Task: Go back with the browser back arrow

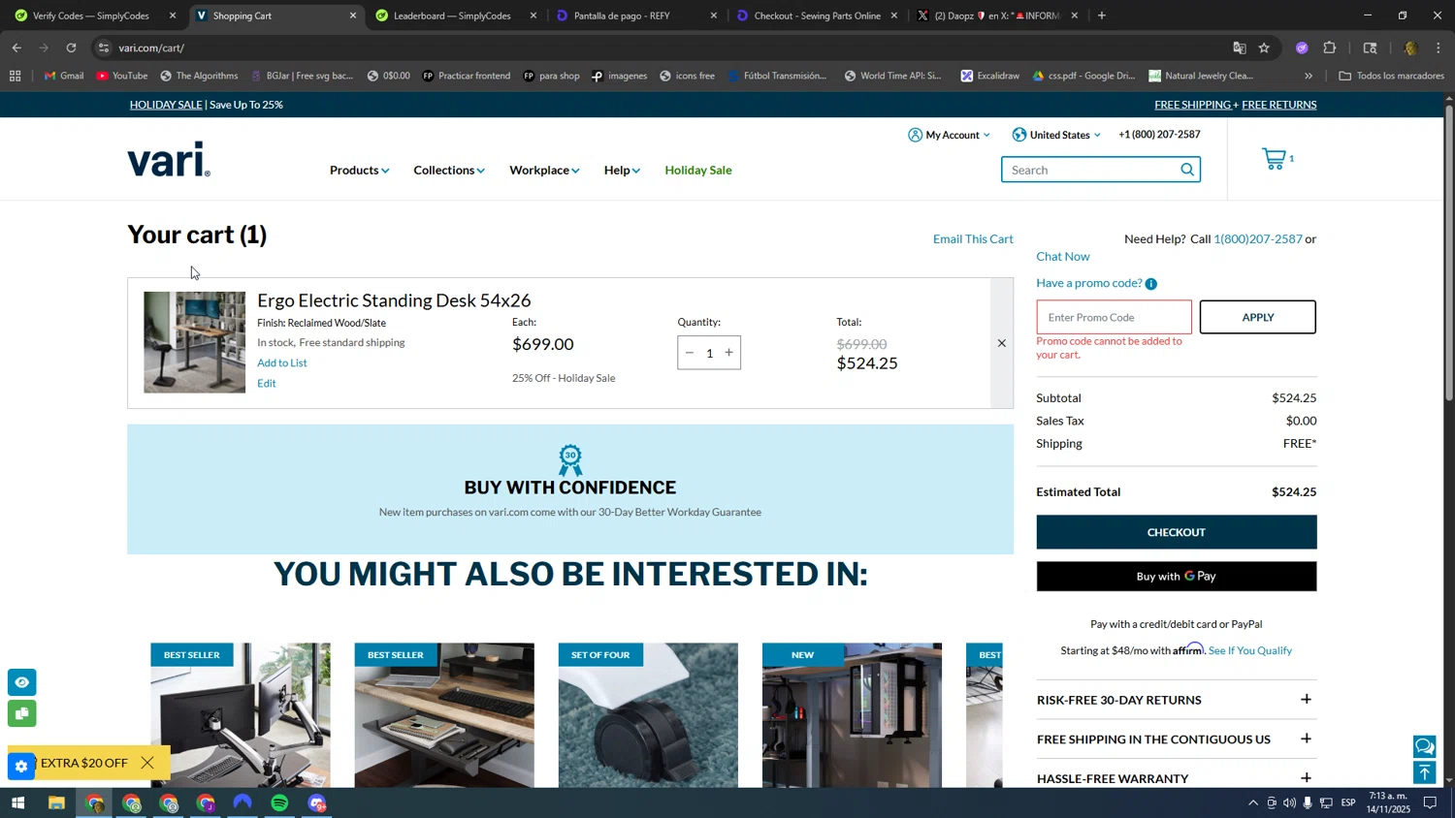Action: pos(16,47)
